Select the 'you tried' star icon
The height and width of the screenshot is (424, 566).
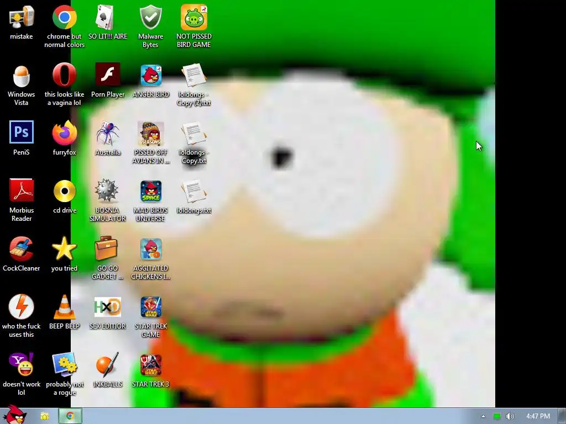tap(64, 248)
